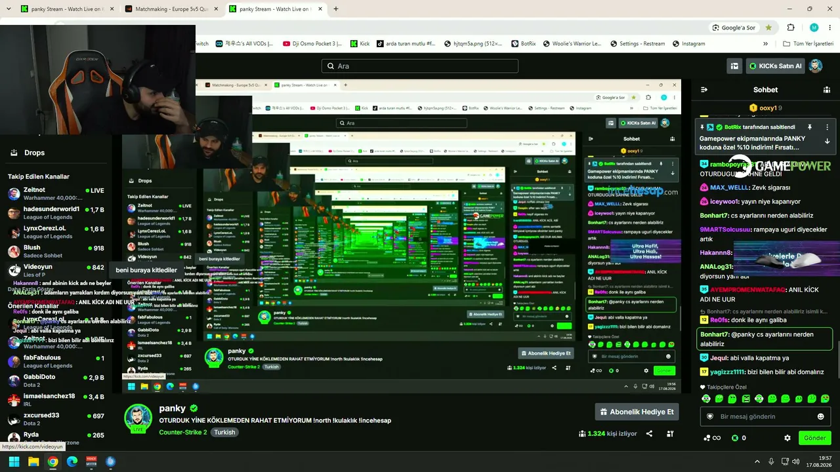Open GabbiDoto channel in sidebar
The height and width of the screenshot is (472, 840).
[x=56, y=380]
